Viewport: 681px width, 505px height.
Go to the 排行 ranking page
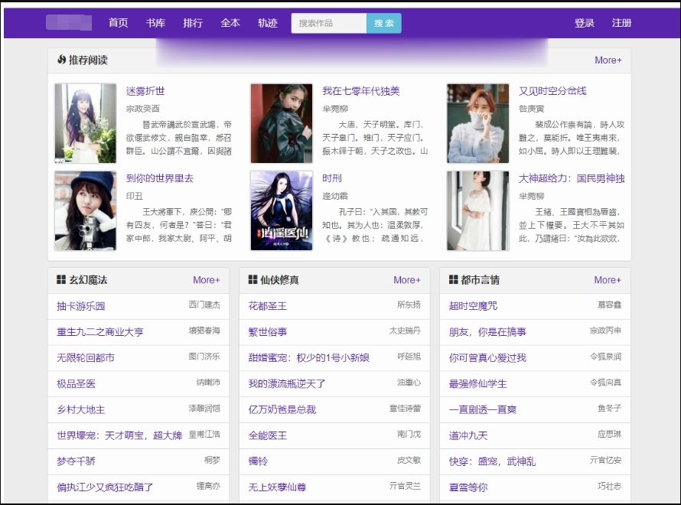tap(193, 23)
